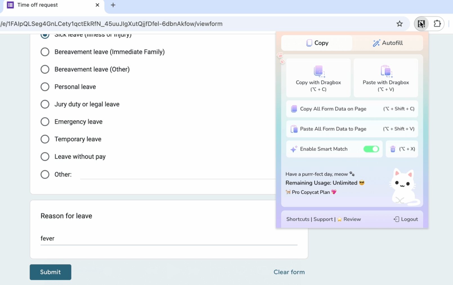Select the Emergency leave option
The width and height of the screenshot is (453, 285).
(x=45, y=122)
